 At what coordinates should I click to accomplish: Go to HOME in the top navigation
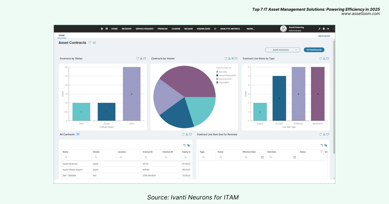point(114,29)
